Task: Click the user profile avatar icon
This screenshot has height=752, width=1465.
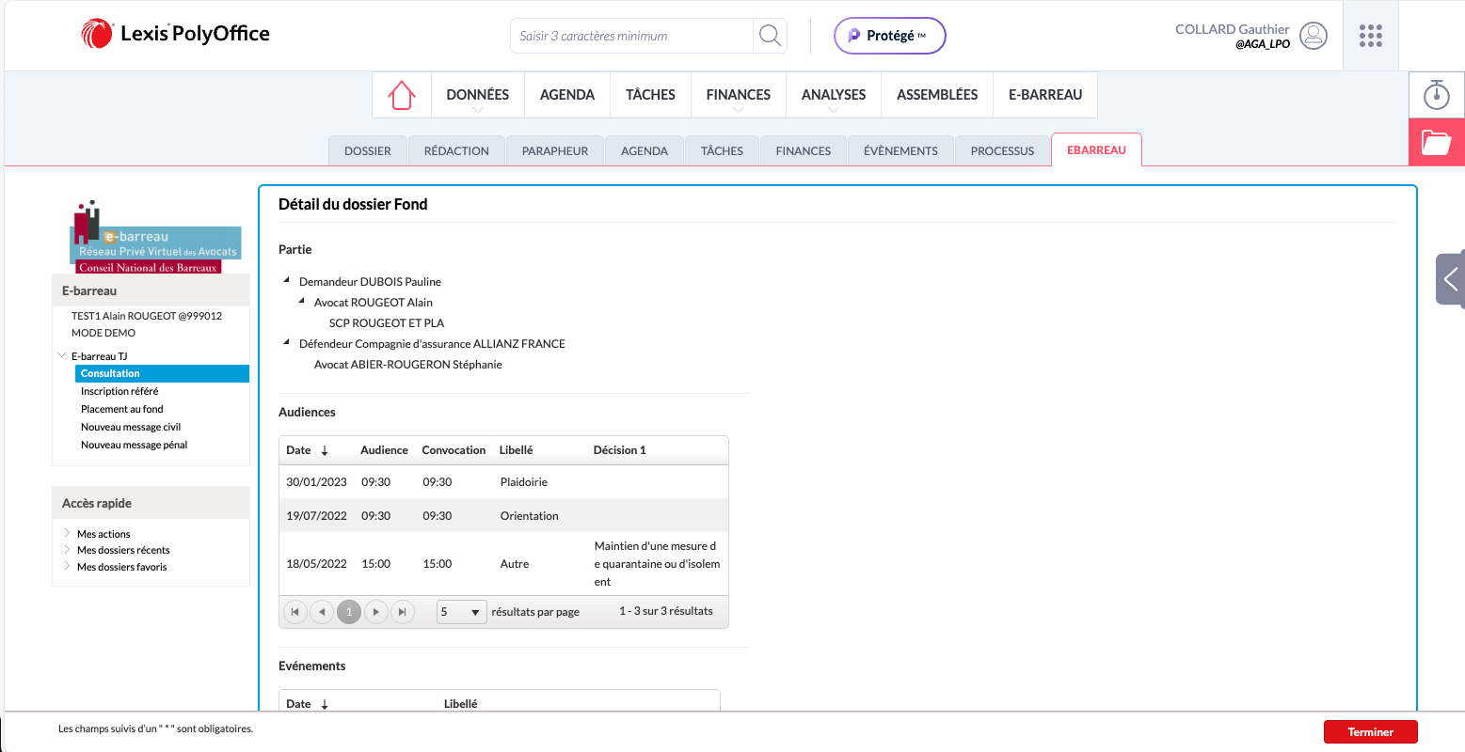Action: pos(1313,36)
